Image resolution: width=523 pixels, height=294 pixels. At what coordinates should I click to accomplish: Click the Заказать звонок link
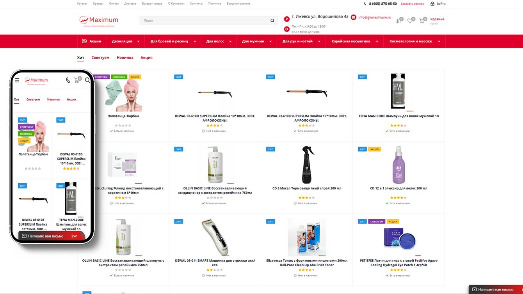click(412, 4)
